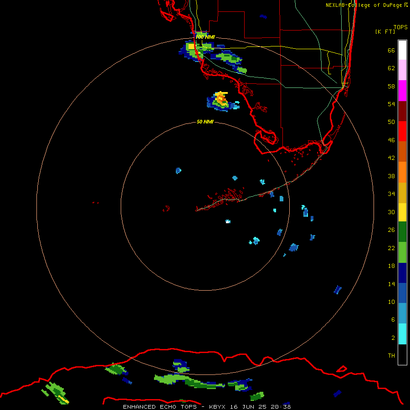Image resolution: width=410 pixels, height=410 pixels.
Task: Click the gold legend swatch
Action: [x=402, y=193]
